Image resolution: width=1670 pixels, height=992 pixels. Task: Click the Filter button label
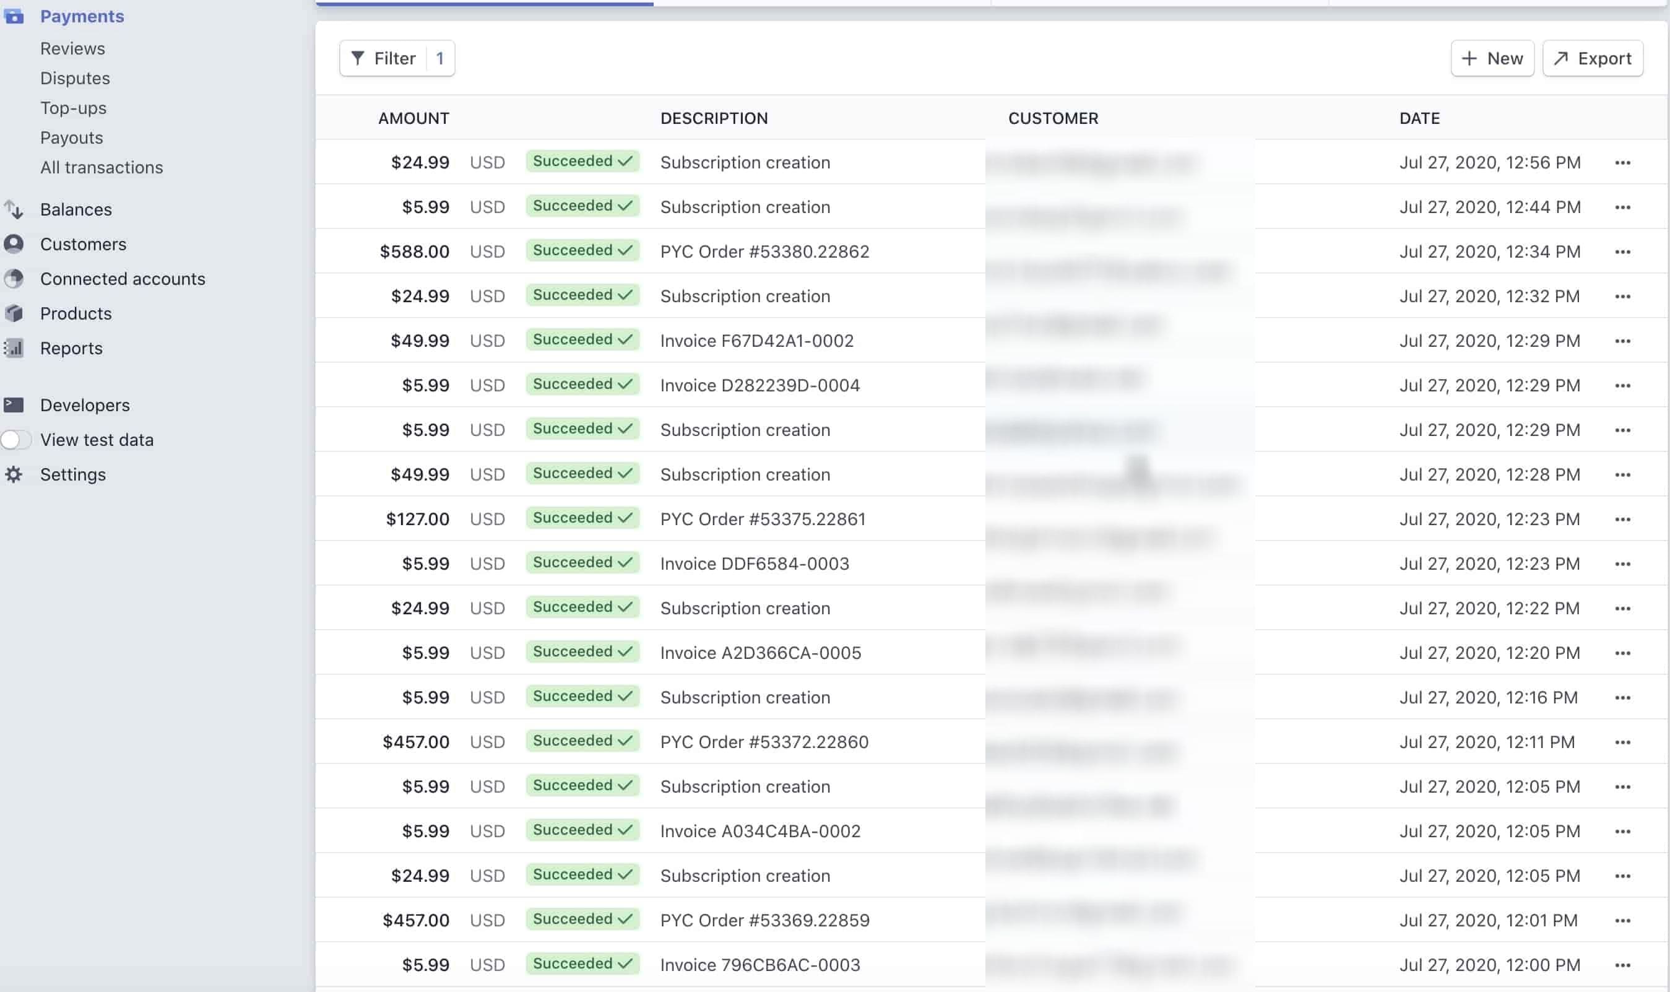pyautogui.click(x=395, y=58)
